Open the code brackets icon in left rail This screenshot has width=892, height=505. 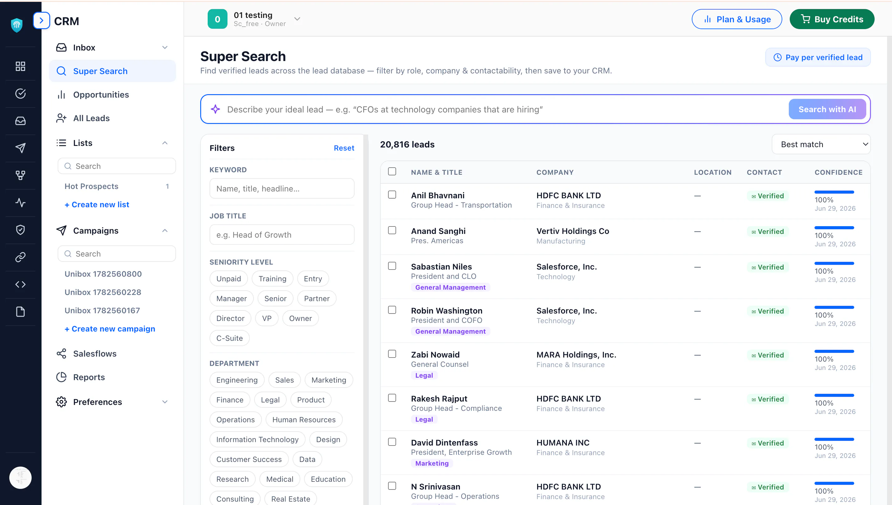[20, 284]
